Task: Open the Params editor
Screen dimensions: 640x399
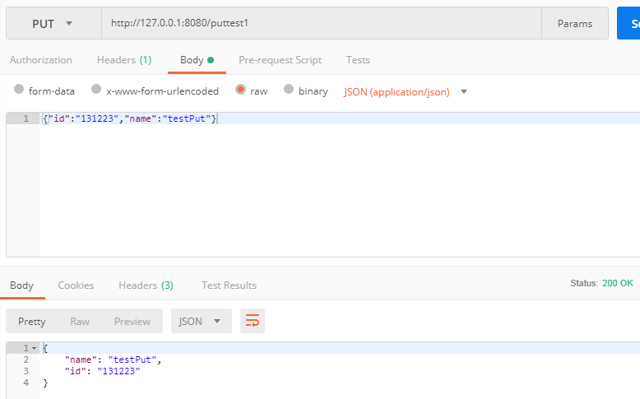Action: click(x=575, y=23)
